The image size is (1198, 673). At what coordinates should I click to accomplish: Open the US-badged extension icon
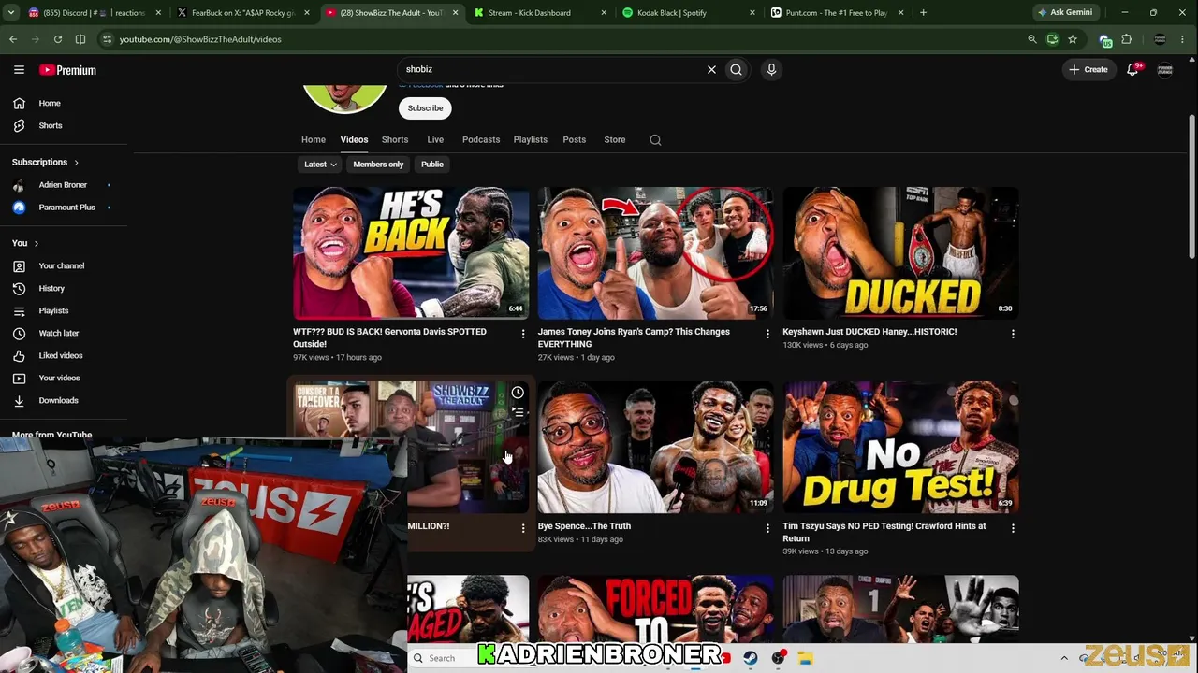[1105, 40]
